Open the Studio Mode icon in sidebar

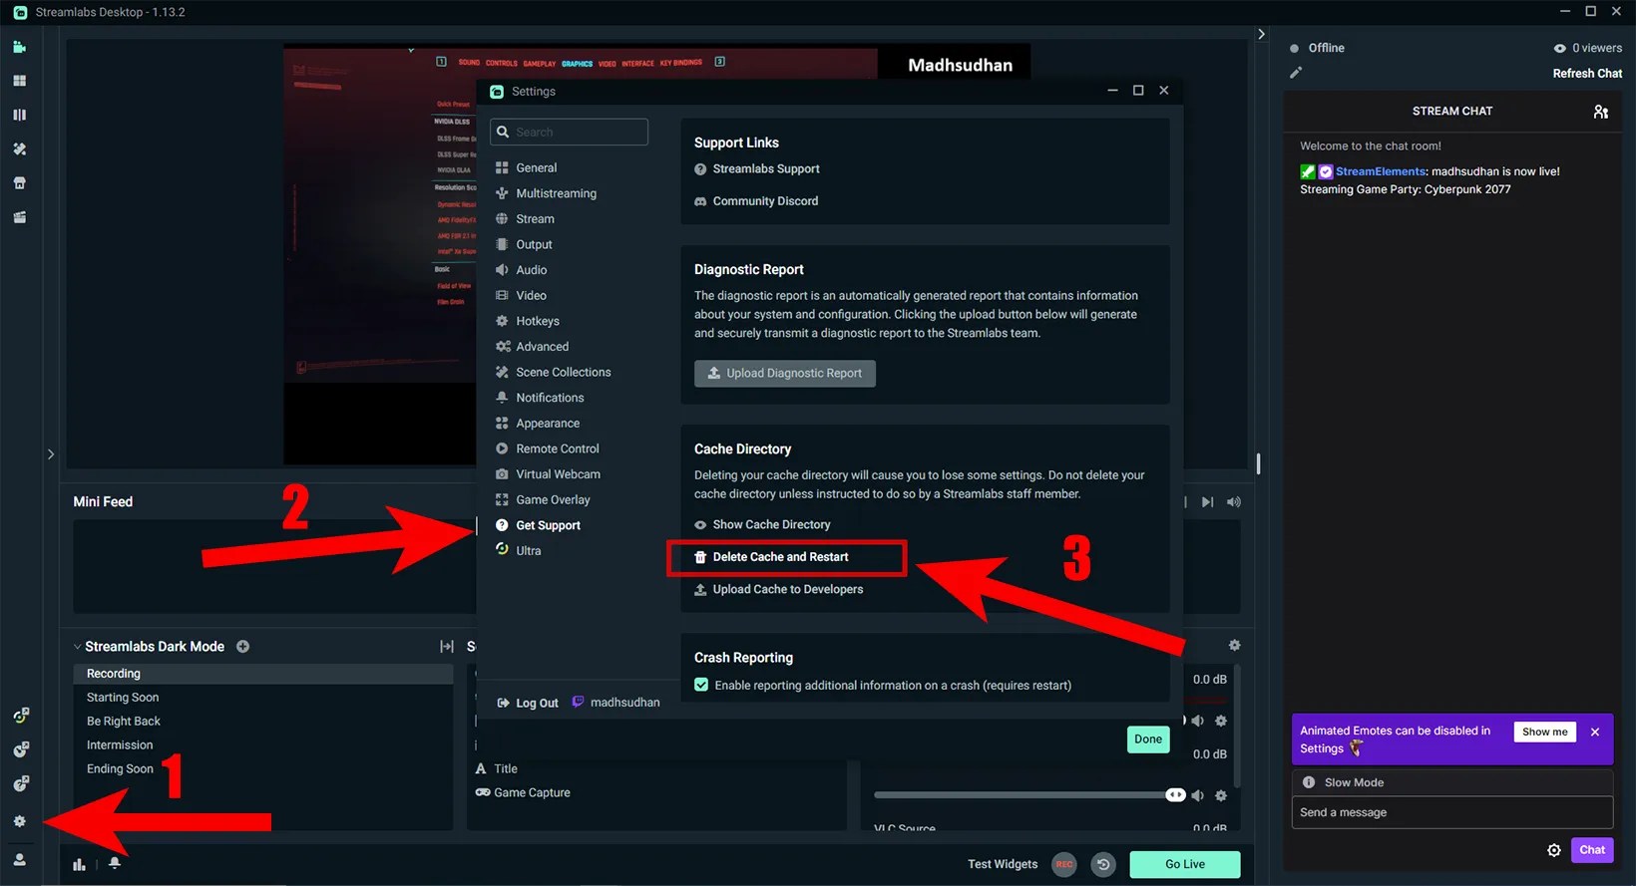[19, 115]
